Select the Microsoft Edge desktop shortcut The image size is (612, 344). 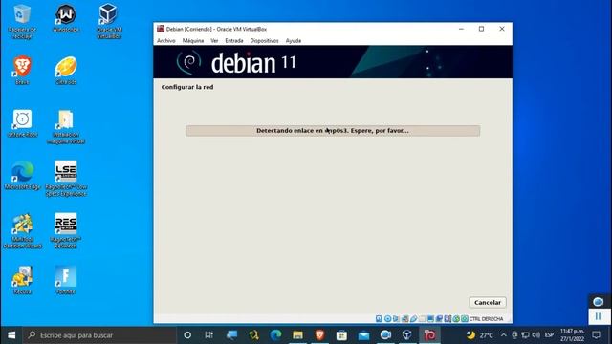[x=22, y=176]
